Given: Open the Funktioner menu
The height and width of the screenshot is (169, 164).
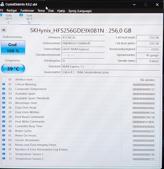Looking at the screenshot, I should [27, 11].
